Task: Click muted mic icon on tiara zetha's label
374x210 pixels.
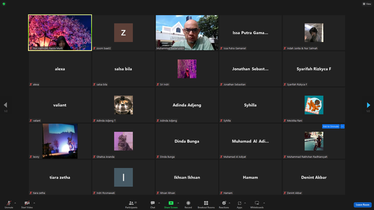Action: click(x=31, y=193)
